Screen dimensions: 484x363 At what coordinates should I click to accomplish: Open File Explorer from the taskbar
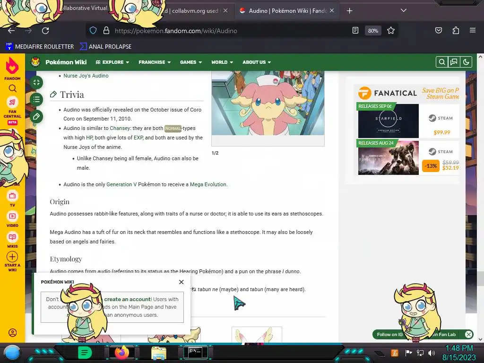coord(159,353)
